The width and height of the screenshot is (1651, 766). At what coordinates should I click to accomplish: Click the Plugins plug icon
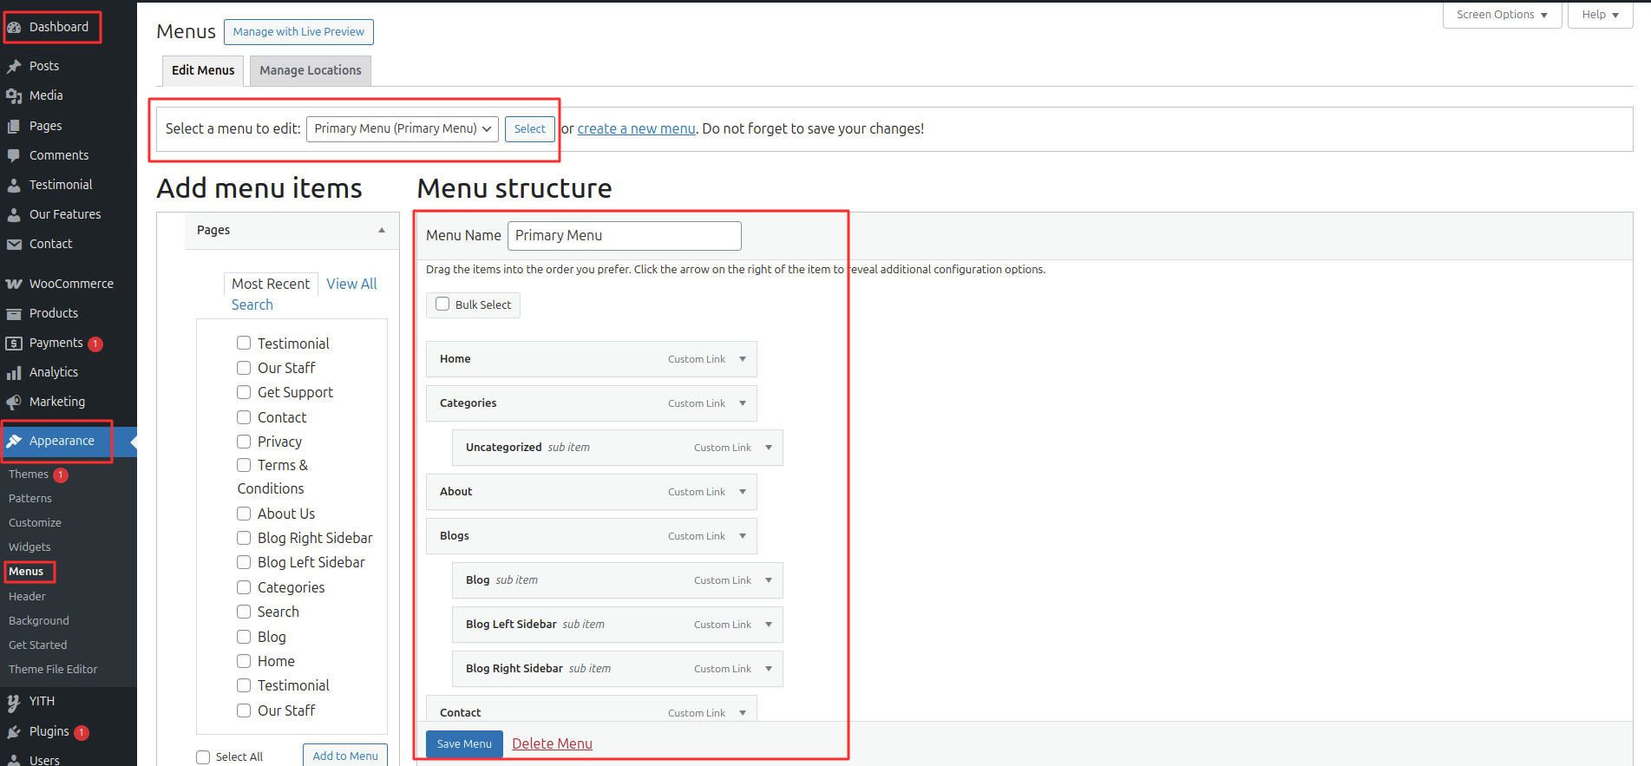click(14, 731)
